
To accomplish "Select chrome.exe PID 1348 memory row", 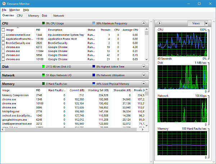I will point(73,99).
